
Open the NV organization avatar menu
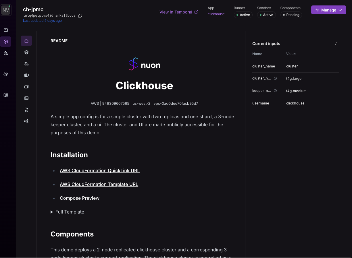click(x=6, y=10)
